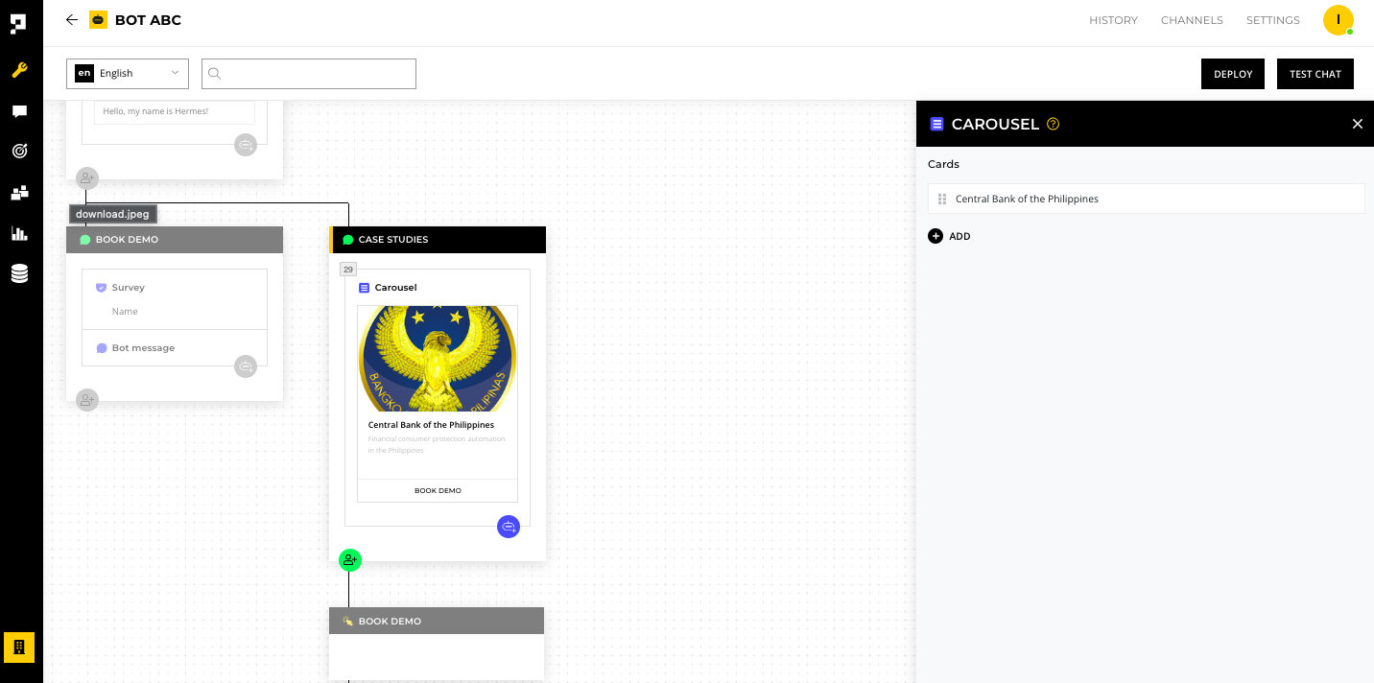
Task: Click gray add-action icon in the Hermes block
Action: pos(246,145)
